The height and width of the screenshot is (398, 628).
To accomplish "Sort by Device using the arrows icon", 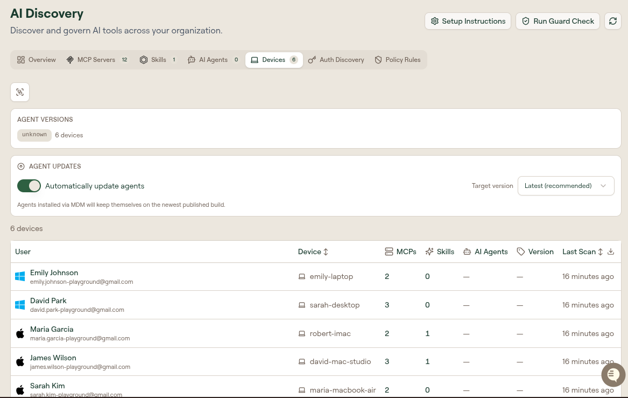I will [x=326, y=252].
